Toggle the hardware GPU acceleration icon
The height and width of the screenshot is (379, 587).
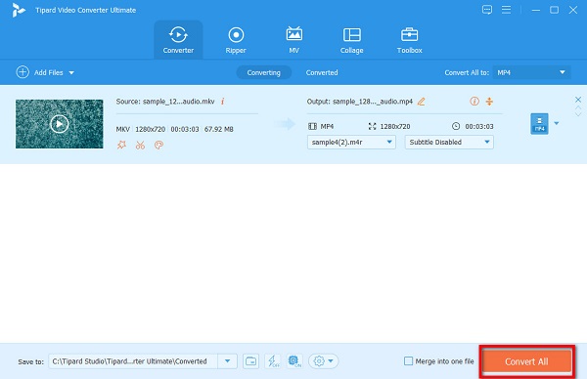294,361
